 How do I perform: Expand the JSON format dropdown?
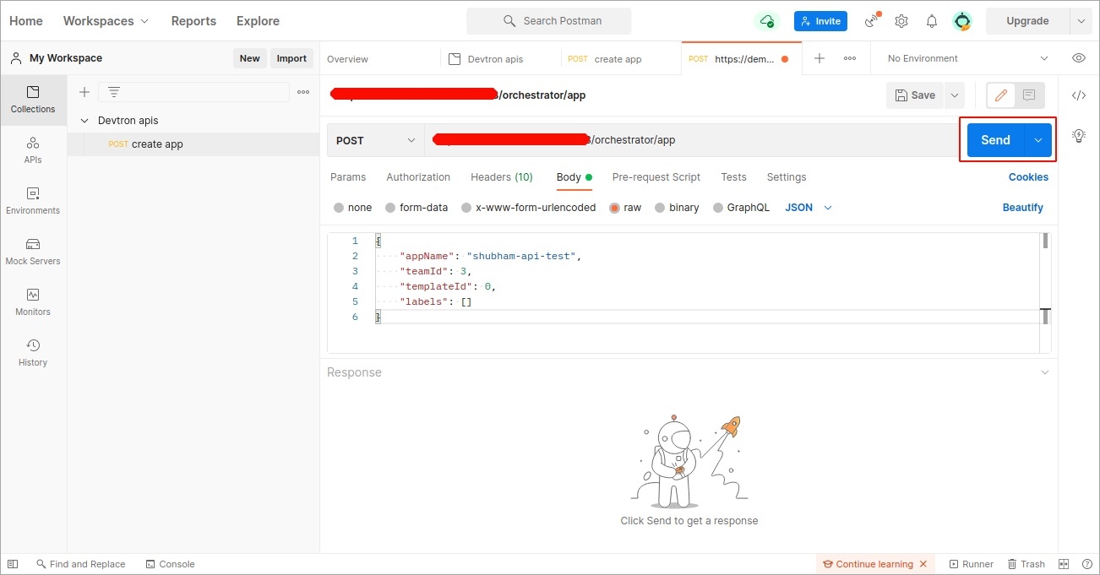click(809, 208)
